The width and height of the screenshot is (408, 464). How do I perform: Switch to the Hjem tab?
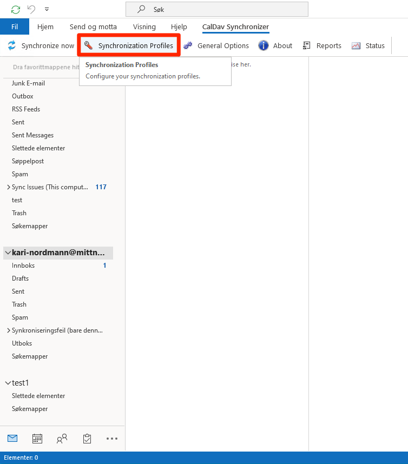[x=45, y=26]
